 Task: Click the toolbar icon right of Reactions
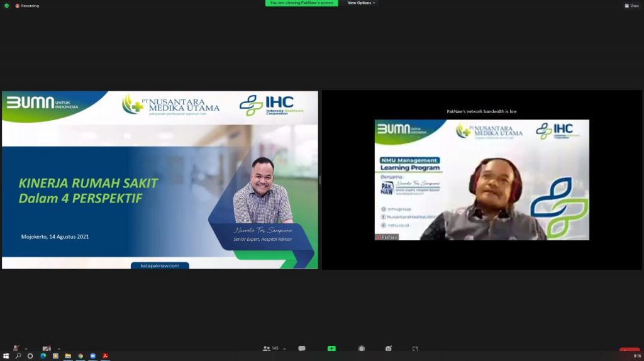[415, 348]
